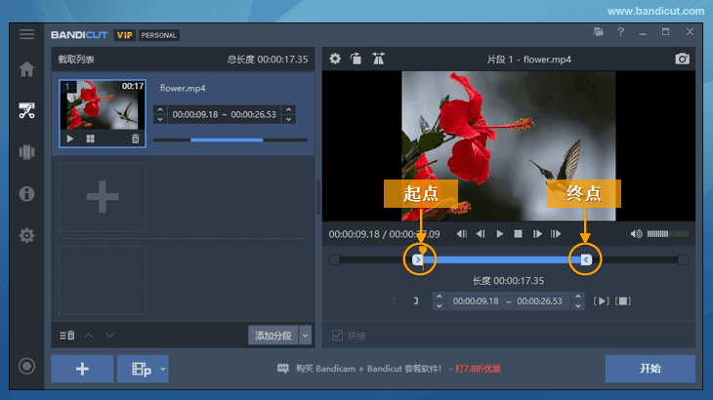The width and height of the screenshot is (713, 400).
Task: Open the 打7.8折优惠 promotion link
Action: coord(478,369)
